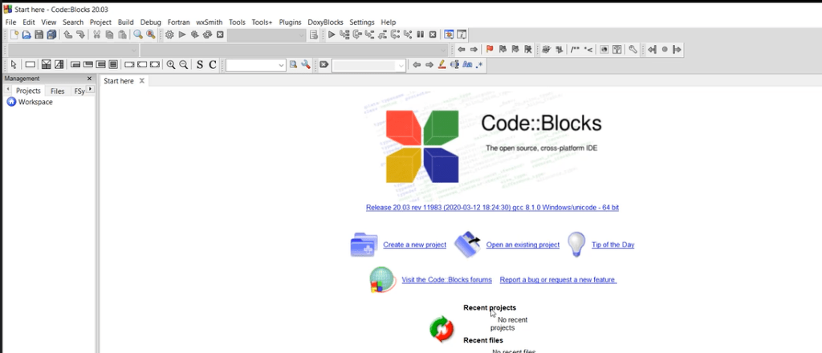Click the Paste clipboard icon
Screen dimensions: 822x353
(122, 34)
